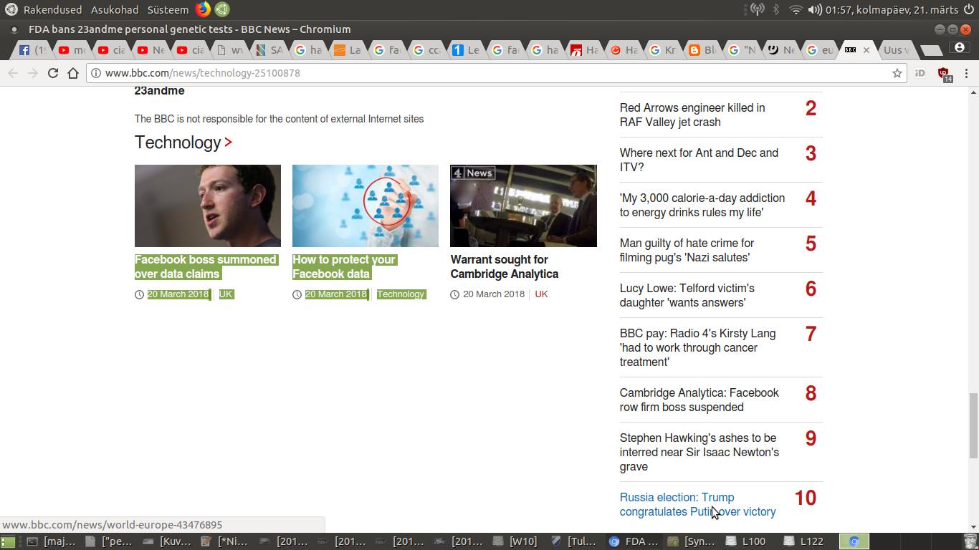Switch to the Facebook tab
The image size is (979, 550).
click(x=33, y=50)
